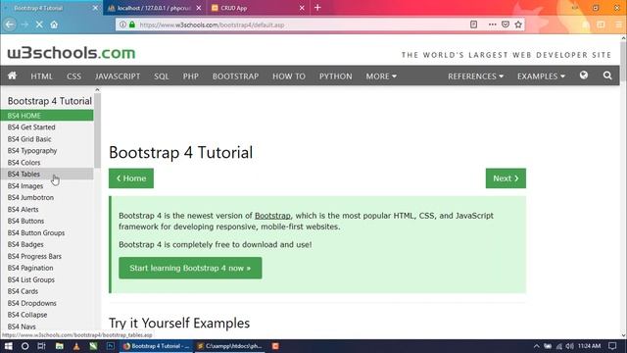Close the localhost phpMyAdmin tab
The image size is (627, 353).
[x=199, y=8]
